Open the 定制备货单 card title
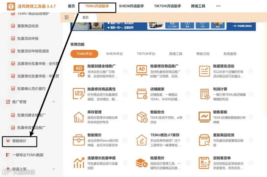The image size is (267, 177). coord(222,158)
